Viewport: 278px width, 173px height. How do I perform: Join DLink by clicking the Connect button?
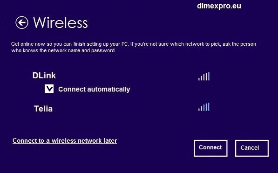click(x=210, y=148)
